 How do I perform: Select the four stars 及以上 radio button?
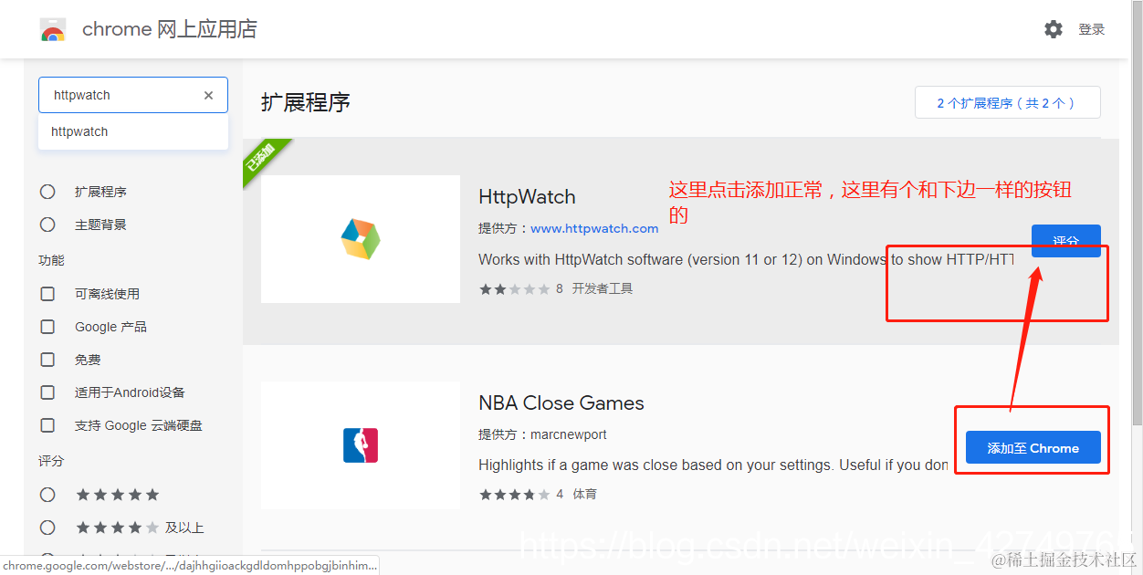click(x=47, y=528)
